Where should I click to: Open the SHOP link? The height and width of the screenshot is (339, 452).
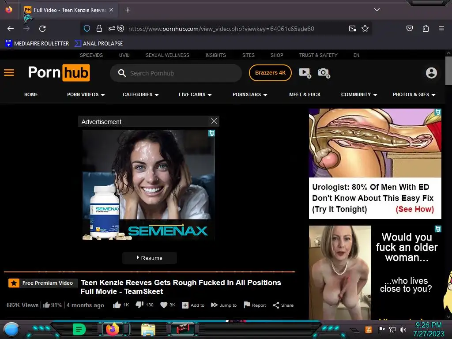(x=277, y=55)
